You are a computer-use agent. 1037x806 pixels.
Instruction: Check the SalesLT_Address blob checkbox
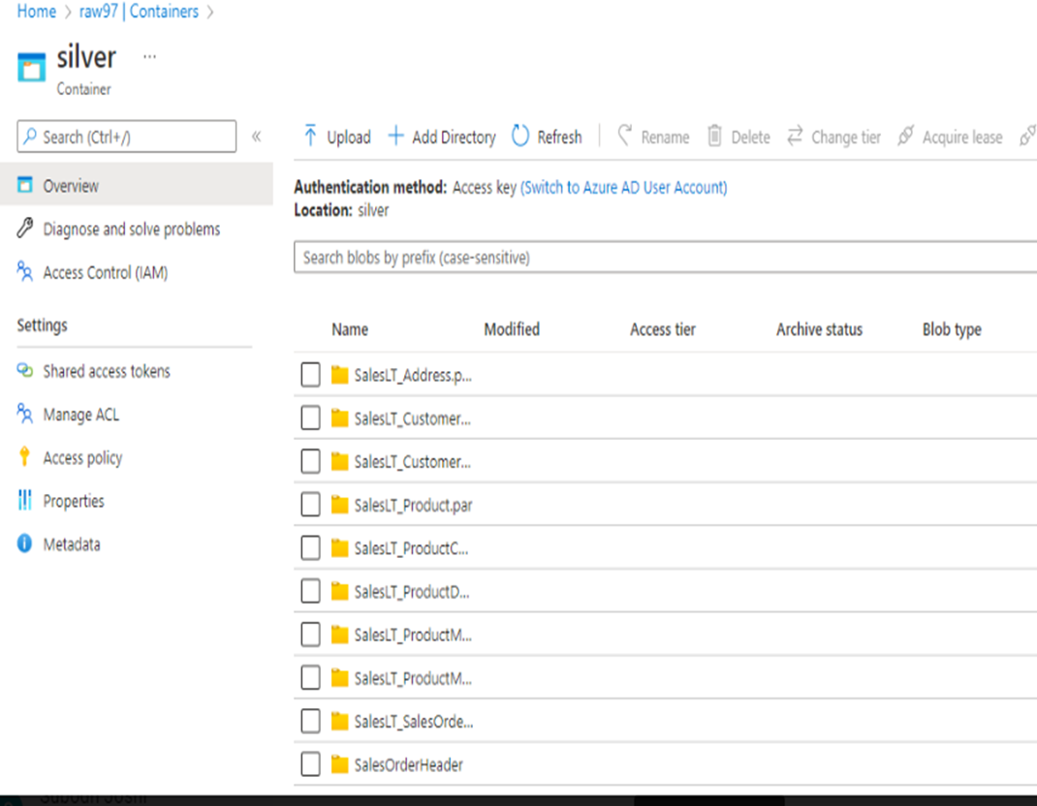click(x=310, y=374)
